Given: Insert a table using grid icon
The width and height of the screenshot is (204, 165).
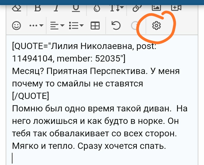Looking at the screenshot, I should pos(95,26).
